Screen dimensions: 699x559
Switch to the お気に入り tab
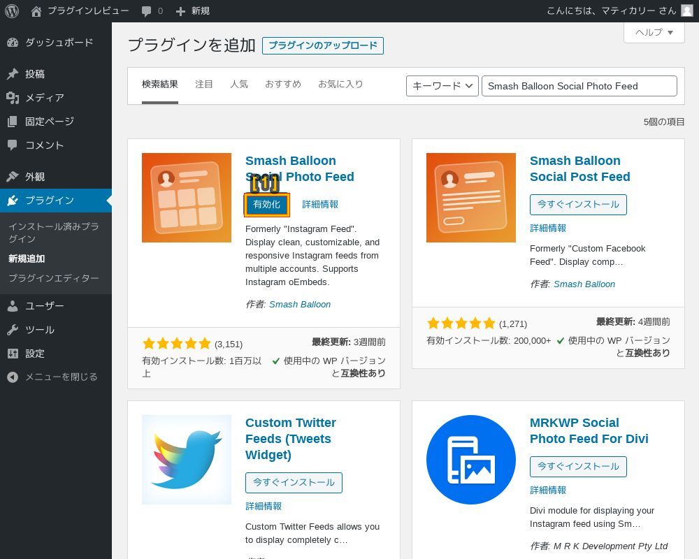[x=340, y=85]
